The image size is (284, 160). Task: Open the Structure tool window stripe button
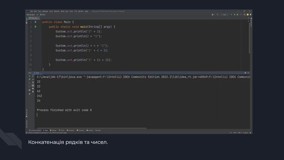click(x=27, y=123)
